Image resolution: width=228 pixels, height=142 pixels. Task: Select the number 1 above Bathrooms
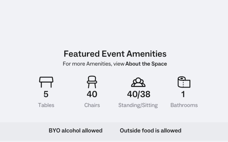183,94
